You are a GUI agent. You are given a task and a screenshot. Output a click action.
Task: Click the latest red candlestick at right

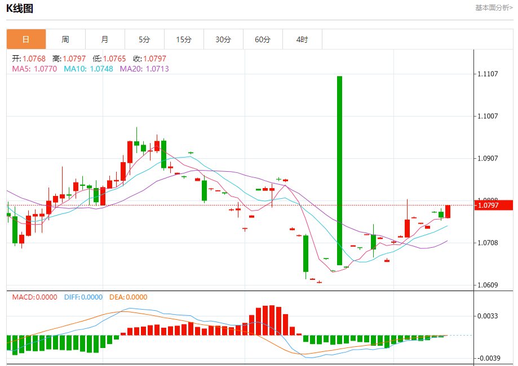[x=448, y=211]
